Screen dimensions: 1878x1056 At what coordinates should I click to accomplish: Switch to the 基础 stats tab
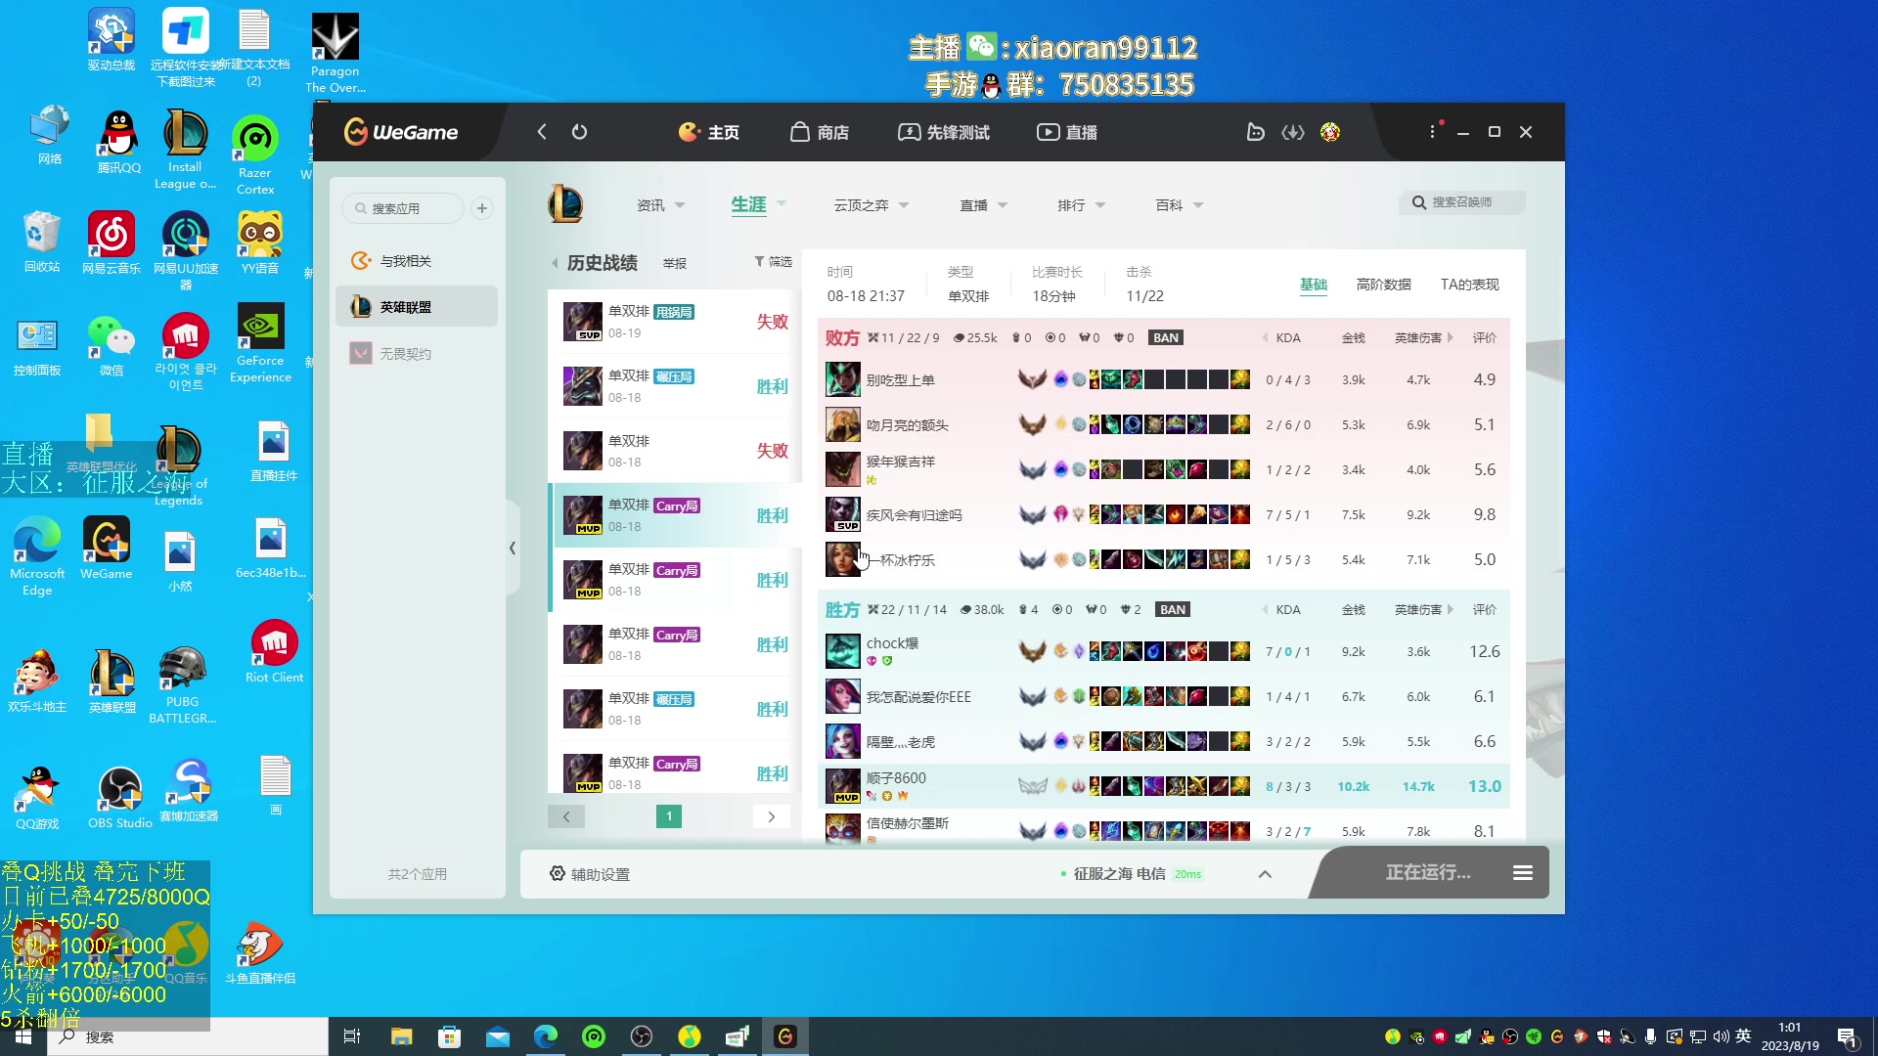click(1314, 285)
